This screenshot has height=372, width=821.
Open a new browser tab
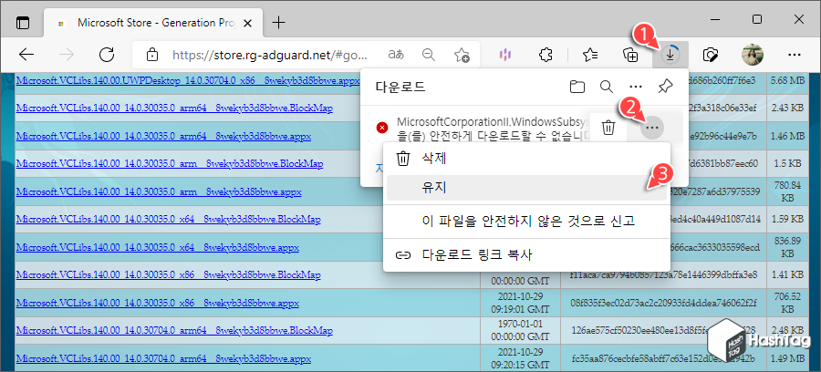pos(279,23)
